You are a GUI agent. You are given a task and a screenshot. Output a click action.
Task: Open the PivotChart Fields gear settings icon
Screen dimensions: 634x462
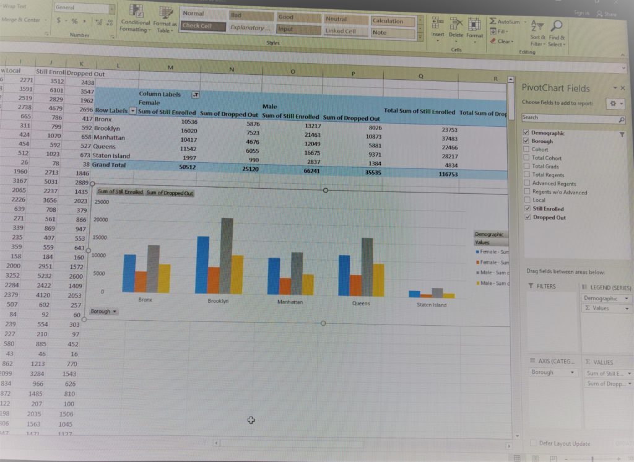612,104
